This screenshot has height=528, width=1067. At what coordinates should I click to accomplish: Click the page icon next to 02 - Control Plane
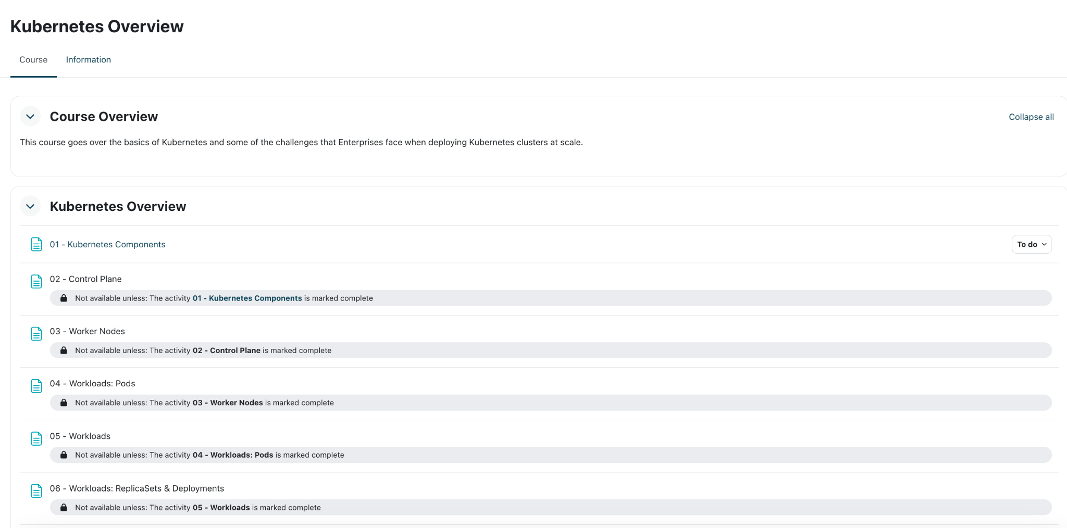[x=36, y=282]
